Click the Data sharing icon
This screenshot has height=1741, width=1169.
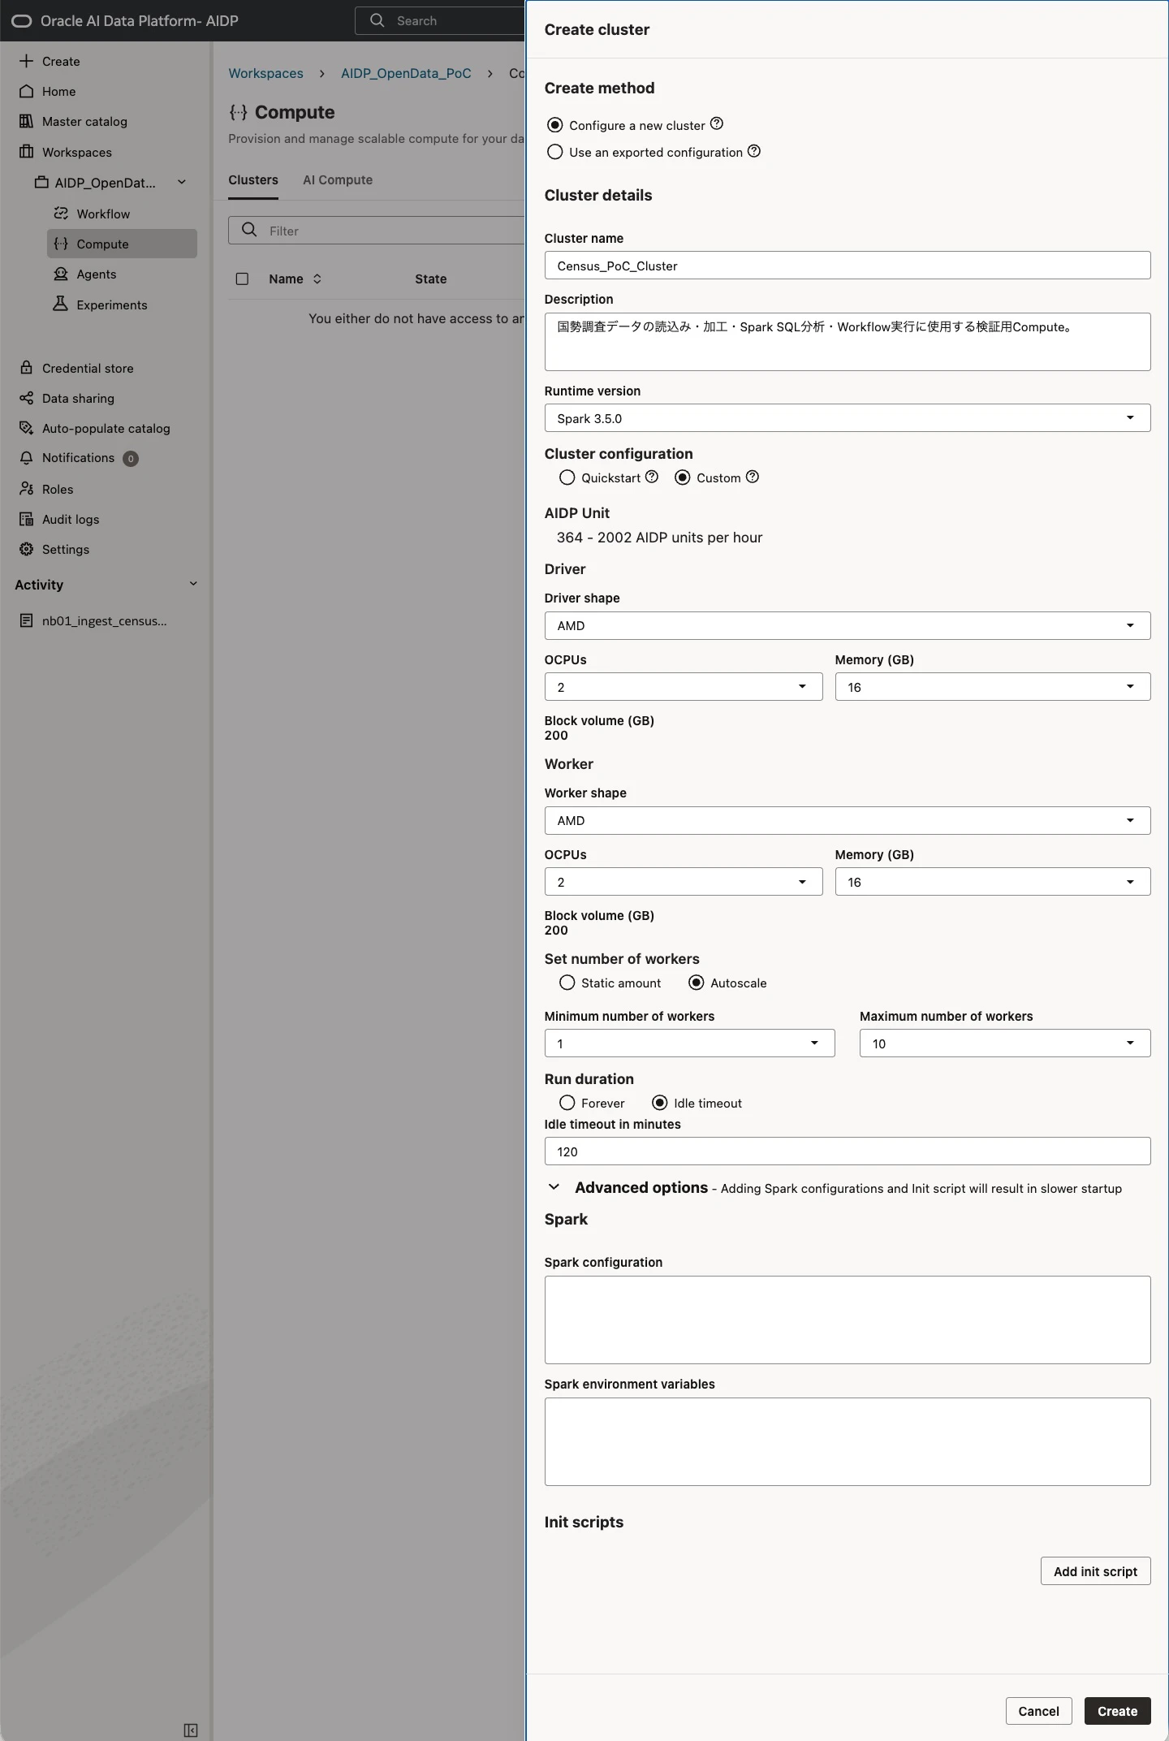coord(27,398)
